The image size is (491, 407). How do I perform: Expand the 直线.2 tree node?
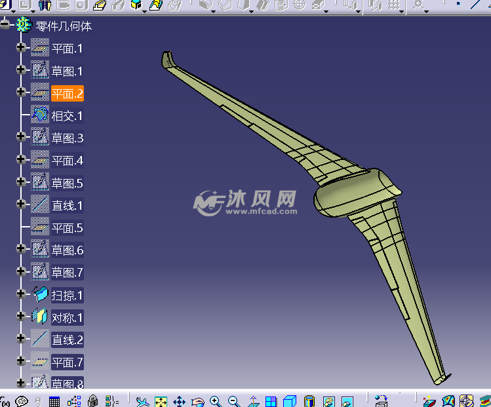[21, 338]
